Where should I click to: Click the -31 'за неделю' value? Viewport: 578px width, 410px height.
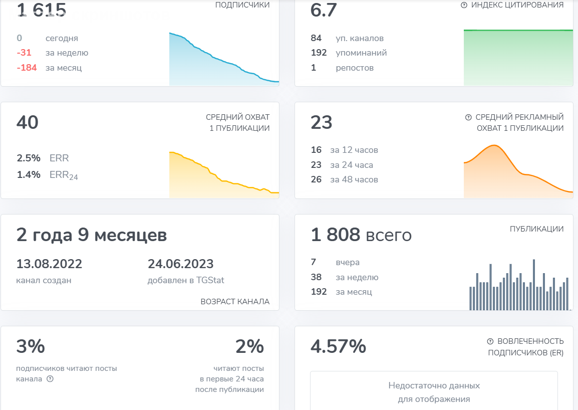(x=24, y=53)
